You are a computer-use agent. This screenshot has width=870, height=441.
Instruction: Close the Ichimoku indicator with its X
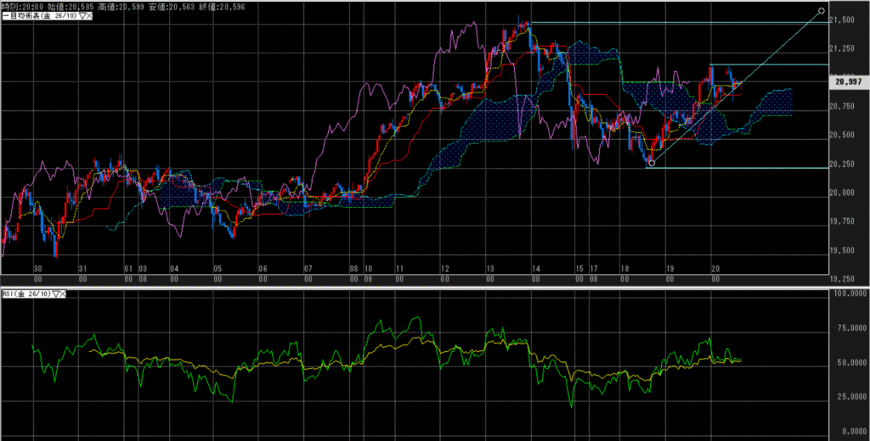coord(88,15)
